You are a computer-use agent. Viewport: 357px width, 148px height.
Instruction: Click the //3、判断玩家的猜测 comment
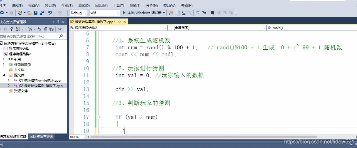pyautogui.click(x=141, y=103)
